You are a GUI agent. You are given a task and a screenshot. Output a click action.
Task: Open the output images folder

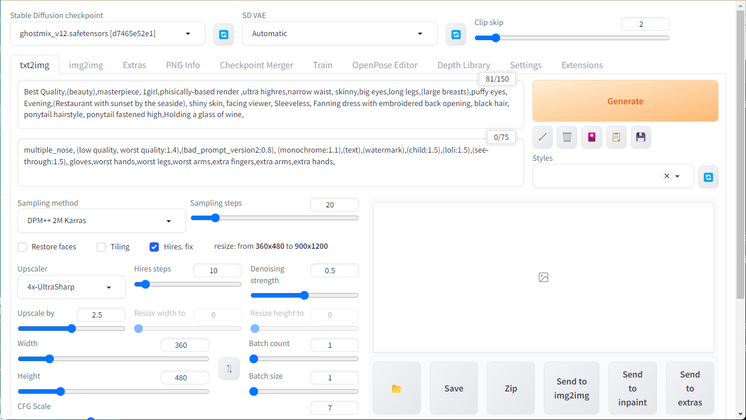[396, 389]
